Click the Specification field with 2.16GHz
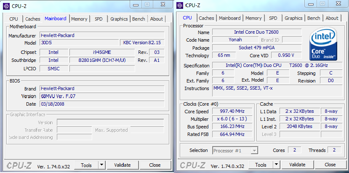349x173 pixels. (277, 65)
